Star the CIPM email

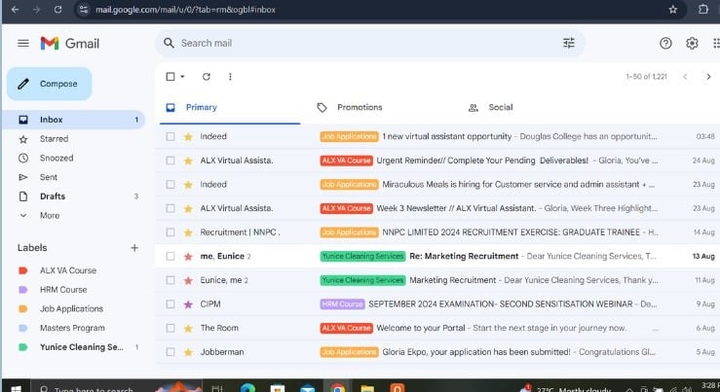[188, 304]
